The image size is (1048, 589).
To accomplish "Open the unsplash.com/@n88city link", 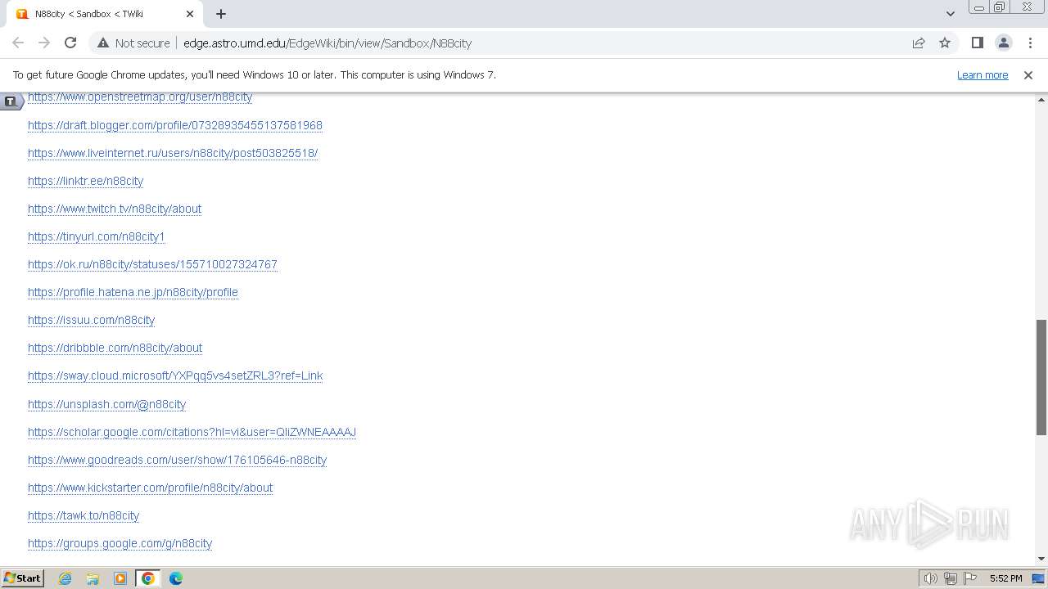I will (x=106, y=404).
